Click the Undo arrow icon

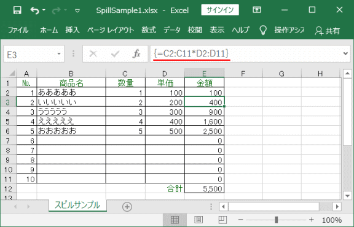point(35,10)
